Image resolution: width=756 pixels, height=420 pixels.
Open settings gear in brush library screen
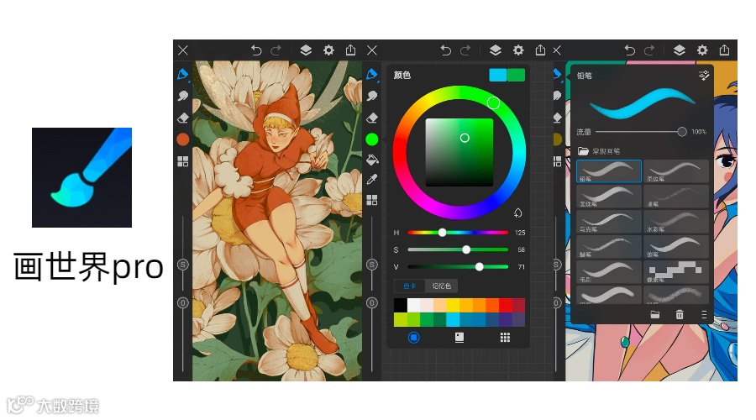702,50
